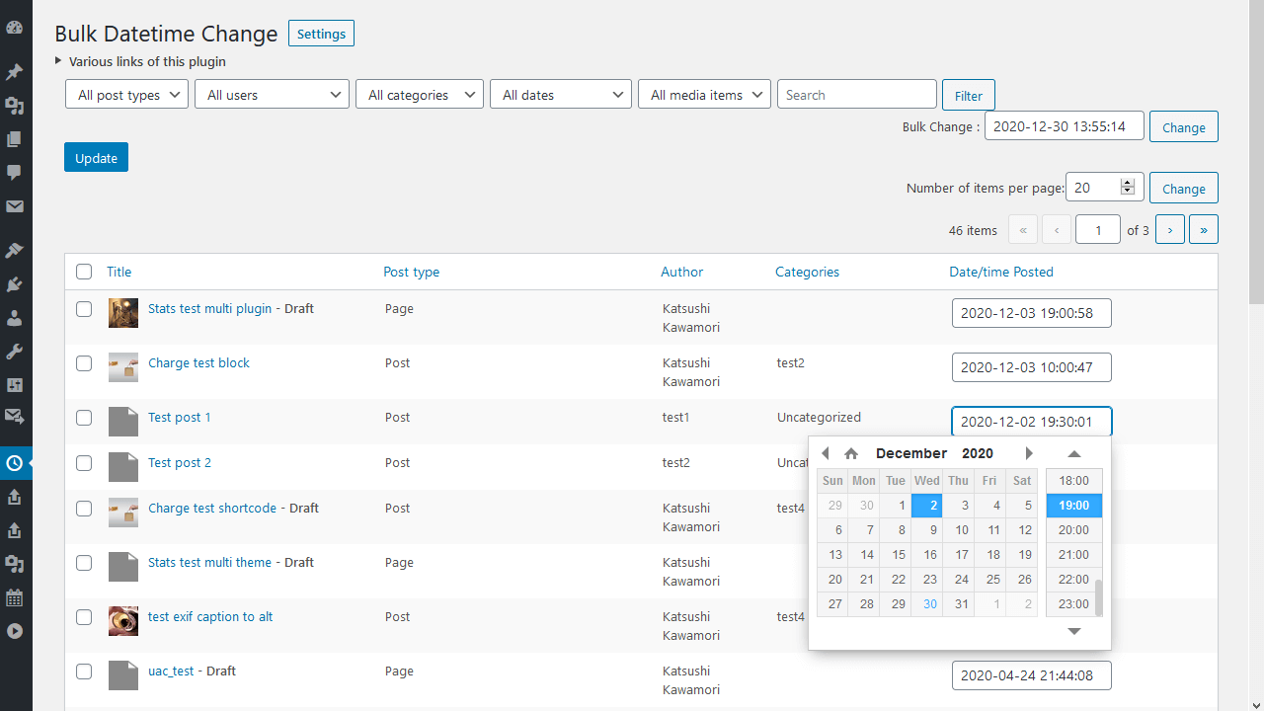Open the Users icon in the sidebar

(15, 318)
